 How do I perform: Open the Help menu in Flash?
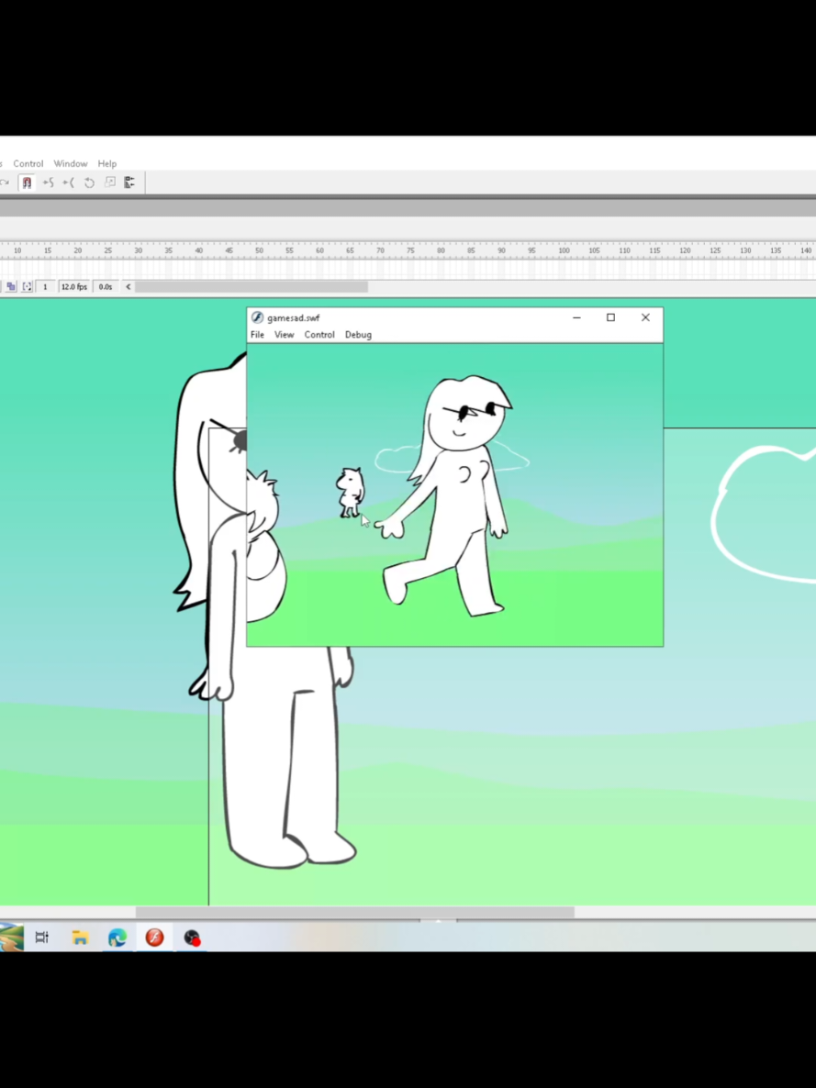coord(107,164)
